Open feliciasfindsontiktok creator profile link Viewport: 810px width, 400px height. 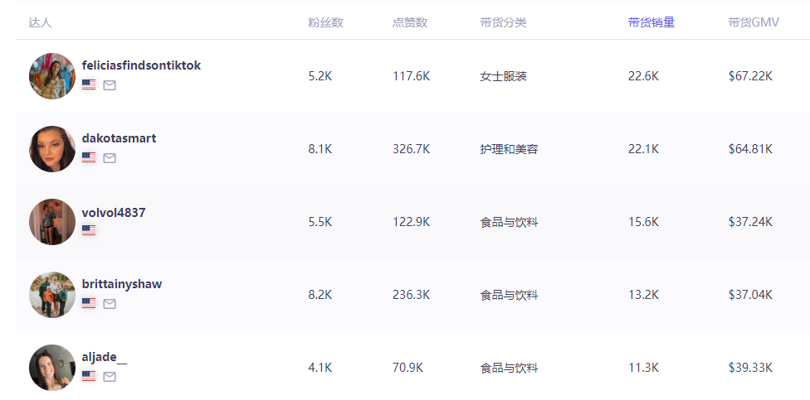pos(141,65)
